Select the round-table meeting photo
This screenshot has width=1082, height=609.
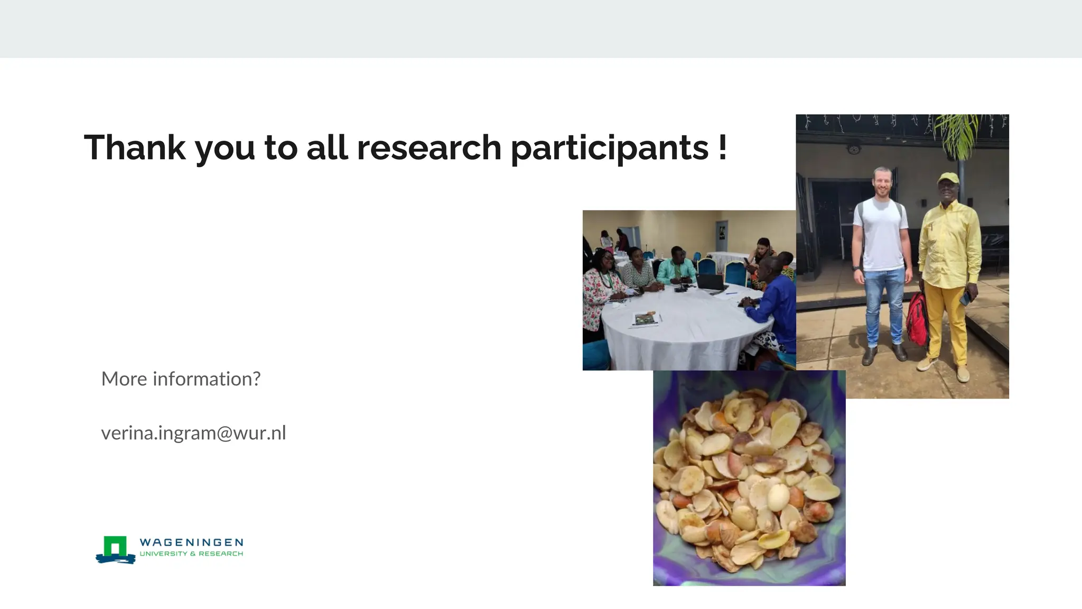[x=689, y=290]
